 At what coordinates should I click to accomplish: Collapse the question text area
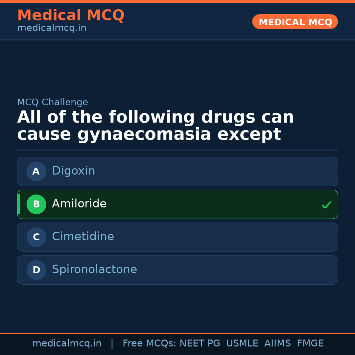click(155, 125)
